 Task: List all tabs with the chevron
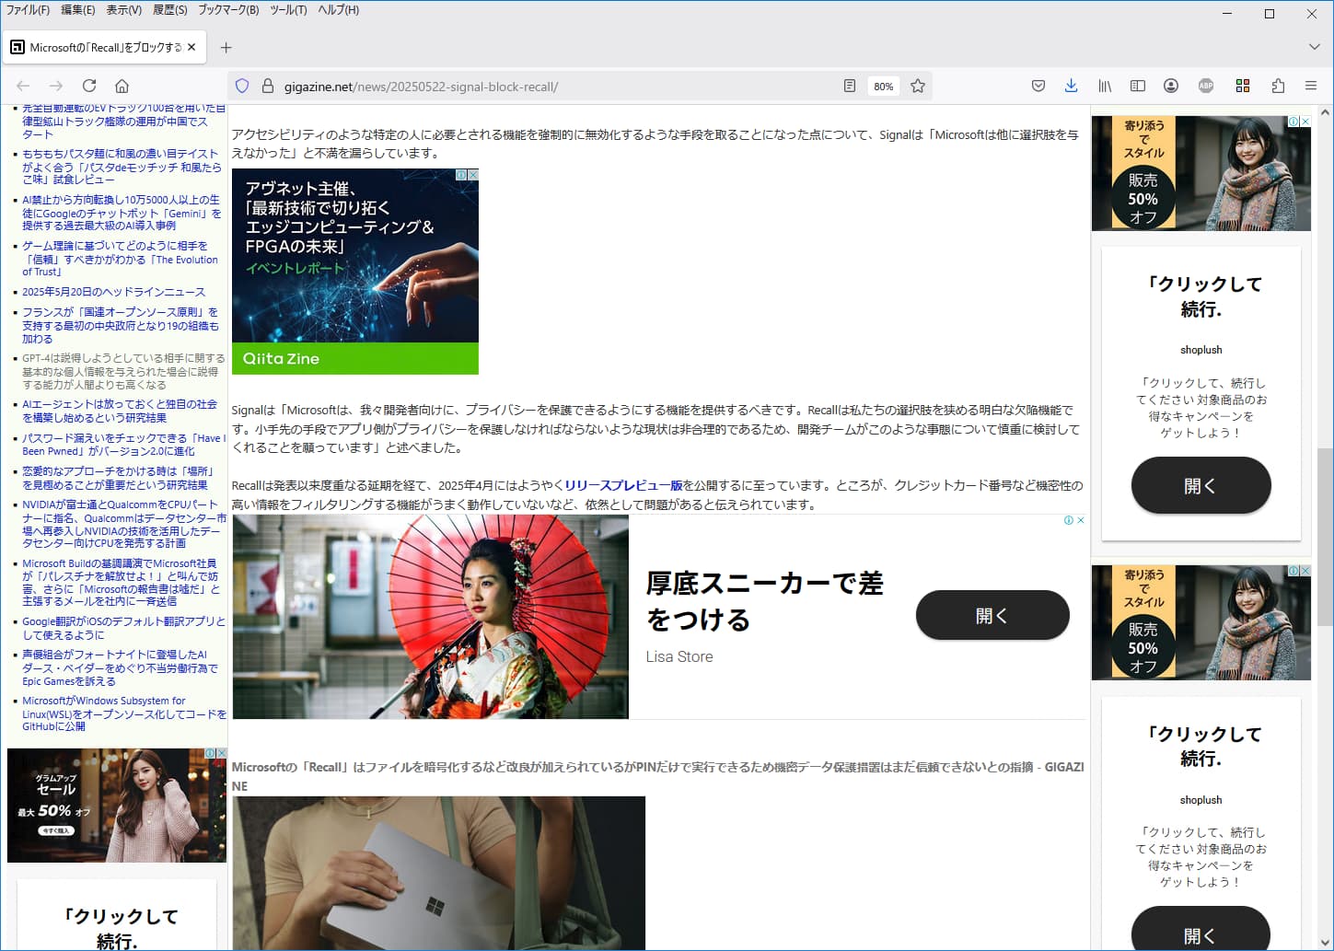[x=1314, y=47]
